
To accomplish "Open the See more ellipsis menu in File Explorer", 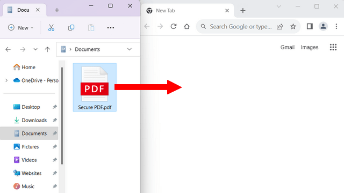I will coord(111,28).
